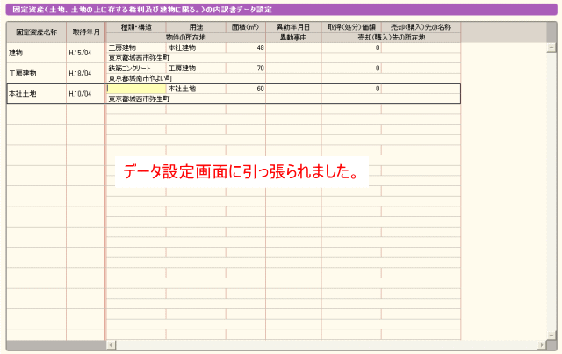562x354 pixels.
Task: Click the H.15/04 acquisition date cell
Action: [86, 53]
